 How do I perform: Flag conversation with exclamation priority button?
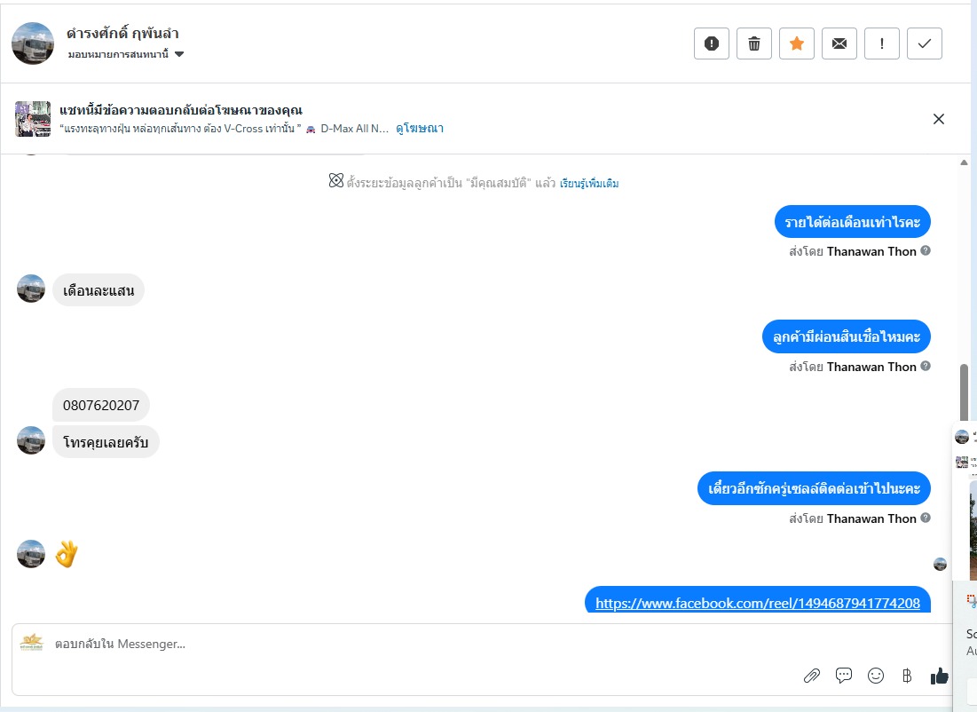pos(882,44)
